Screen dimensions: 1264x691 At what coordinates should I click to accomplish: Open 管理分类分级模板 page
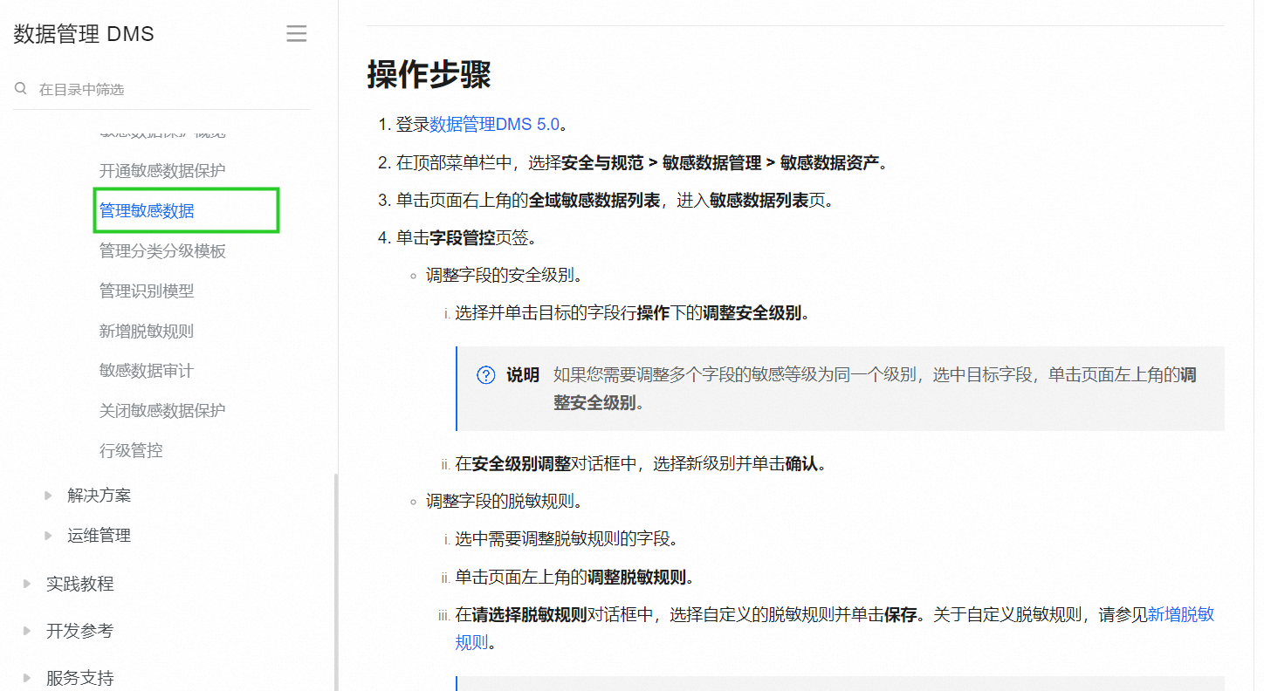pos(162,250)
